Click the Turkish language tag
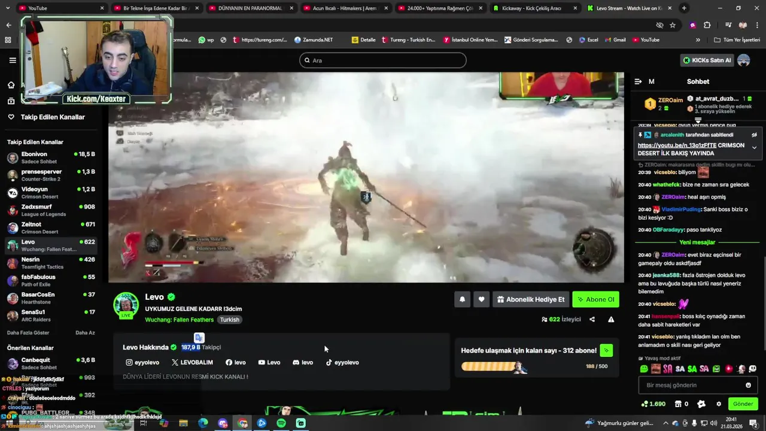The height and width of the screenshot is (431, 766). 229,320
